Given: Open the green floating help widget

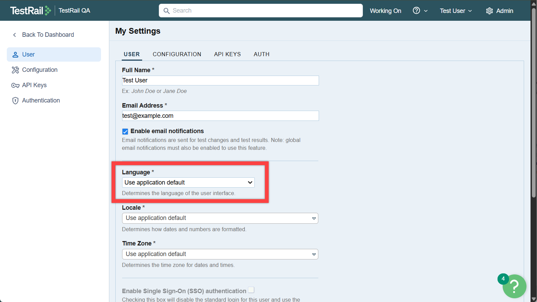Looking at the screenshot, I should coord(514,286).
